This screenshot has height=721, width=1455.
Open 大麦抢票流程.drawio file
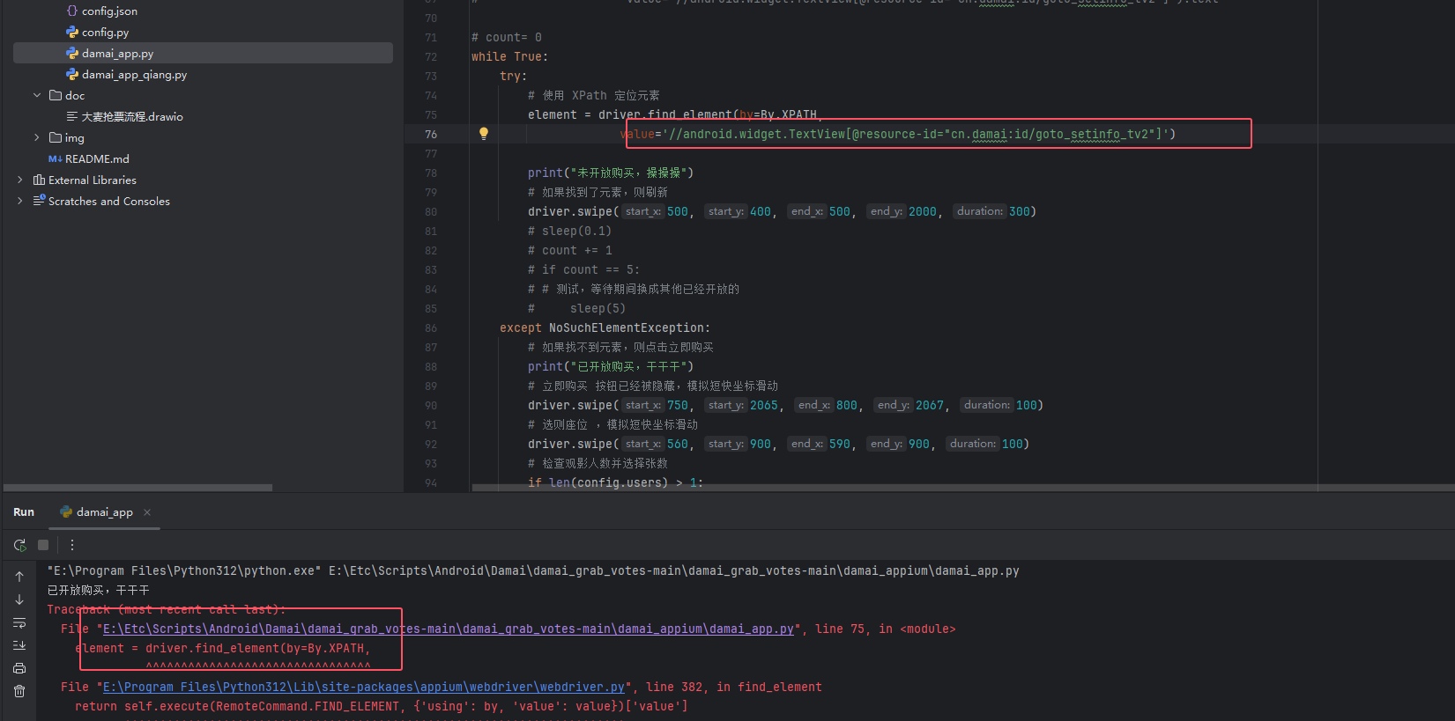[x=132, y=116]
